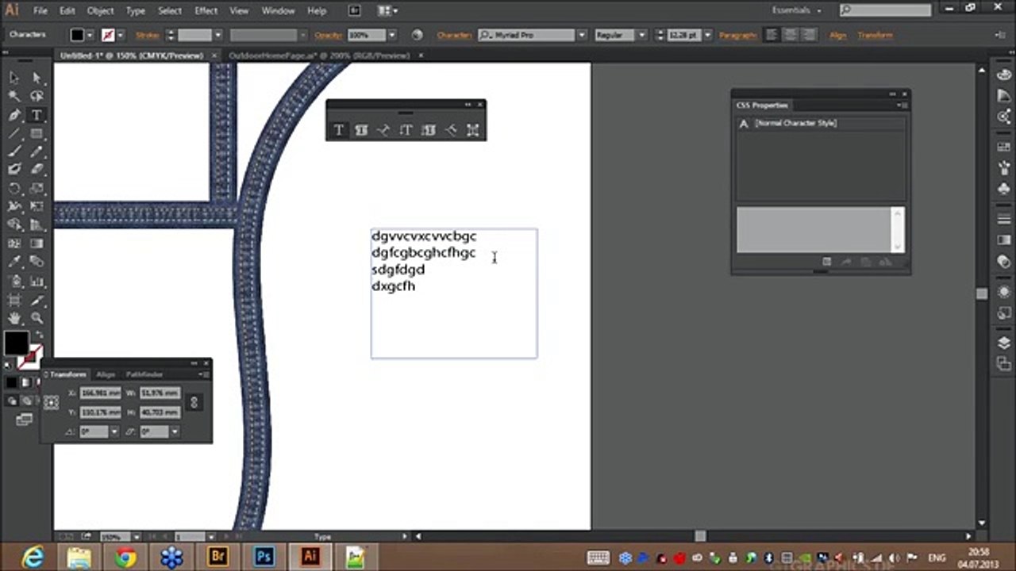The height and width of the screenshot is (571, 1016).
Task: Click the Export Options button in CSS Properties
Action: pyautogui.click(x=826, y=263)
